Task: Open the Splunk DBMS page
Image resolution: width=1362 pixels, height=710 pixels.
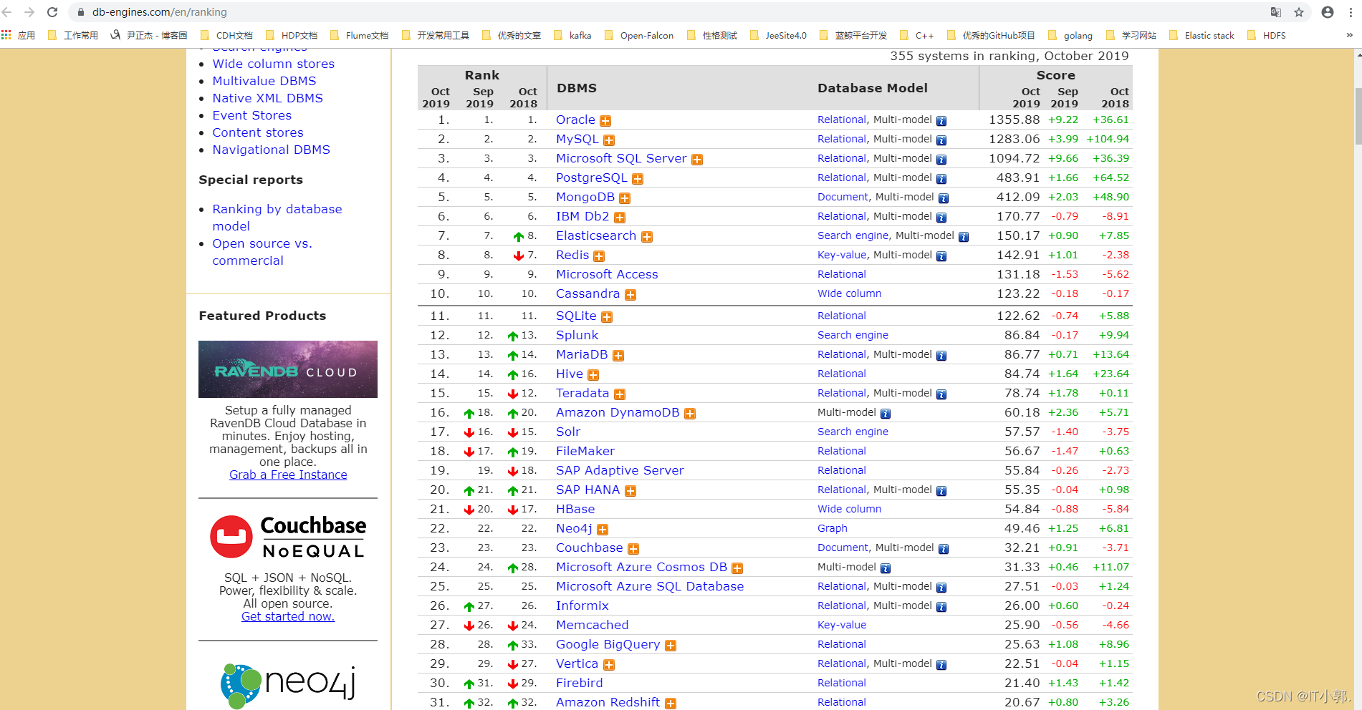Action: (577, 335)
